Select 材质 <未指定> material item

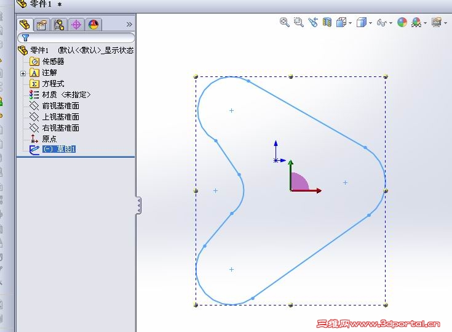(66, 95)
